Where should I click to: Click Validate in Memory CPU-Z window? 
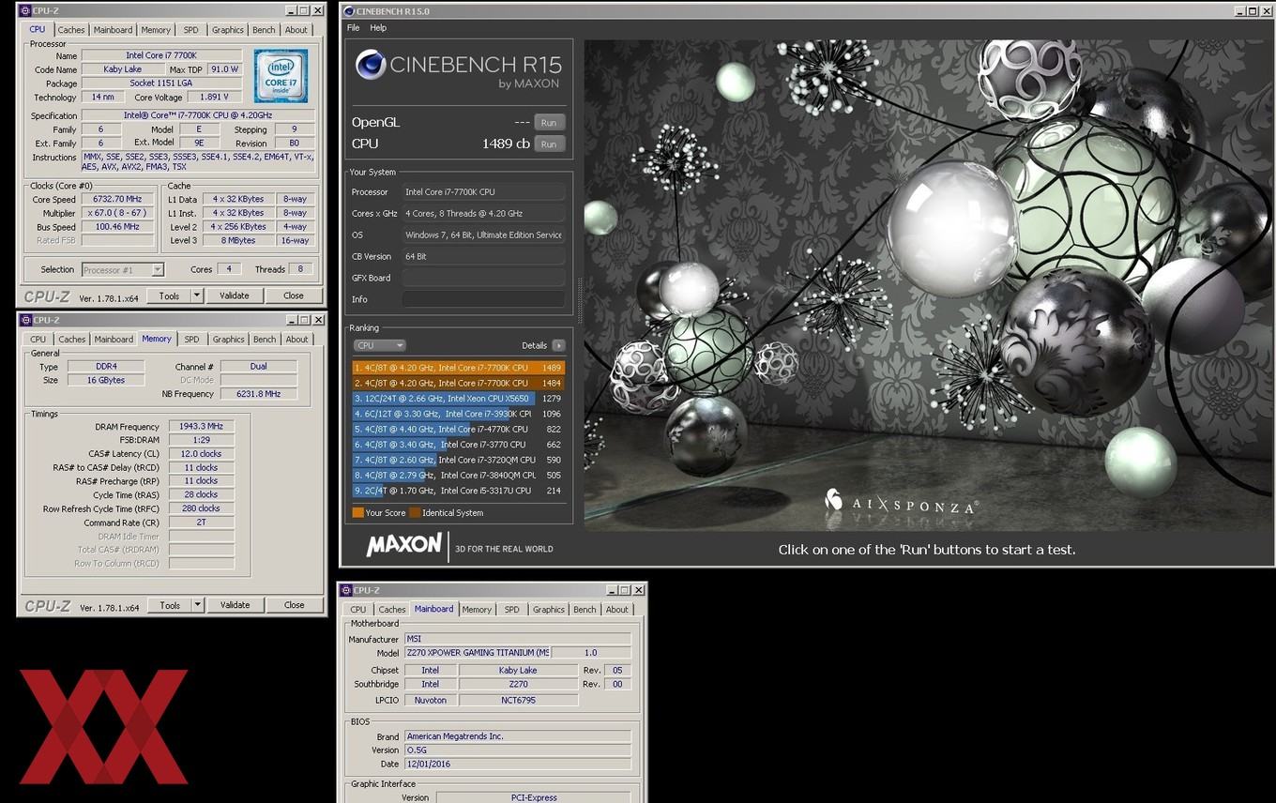coord(235,605)
